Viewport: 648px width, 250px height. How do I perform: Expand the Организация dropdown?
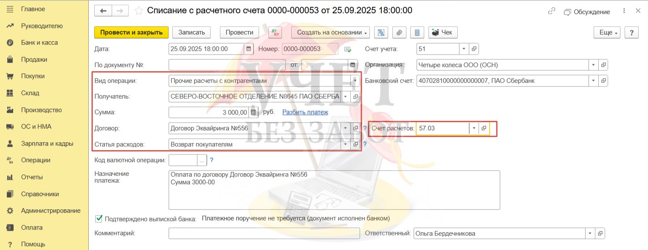coord(593,65)
